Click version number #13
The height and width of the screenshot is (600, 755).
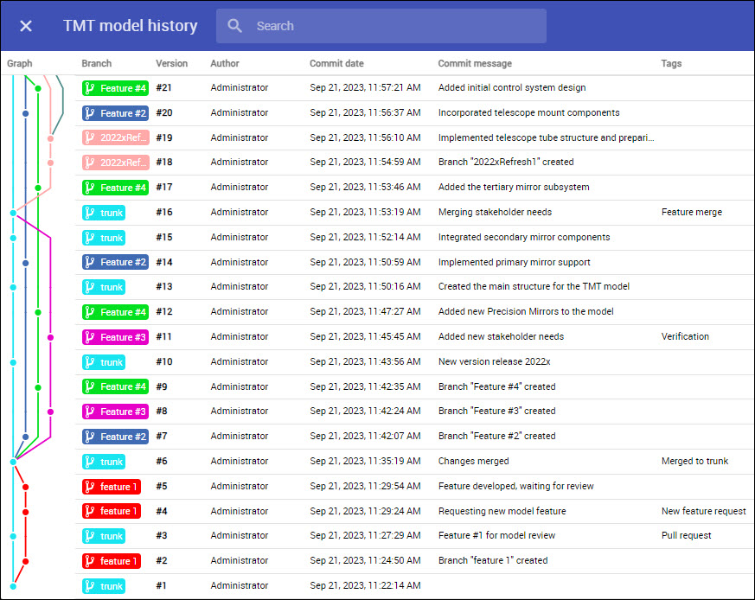(164, 286)
